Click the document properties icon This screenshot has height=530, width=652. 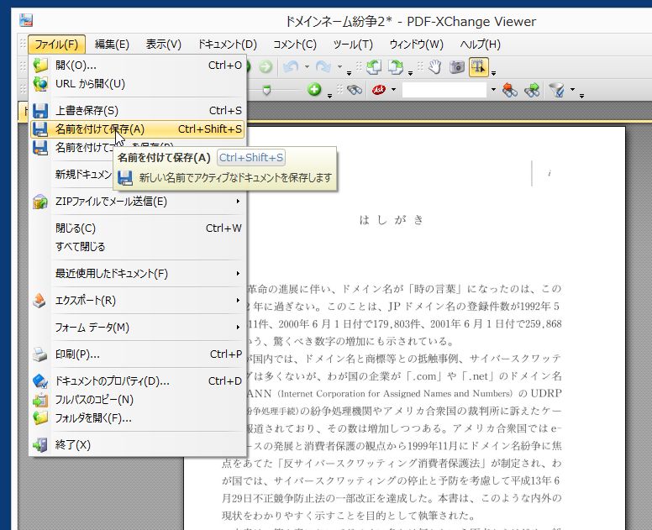click(40, 381)
